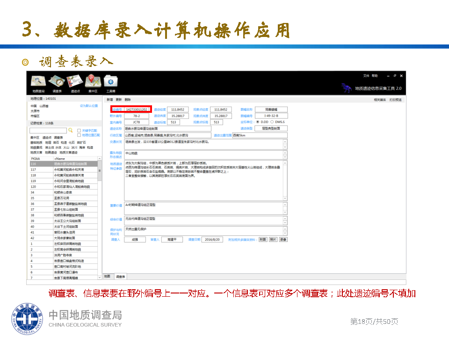Open the 集中区 map pin icon
The width and height of the screenshot is (449, 337).
[93, 83]
